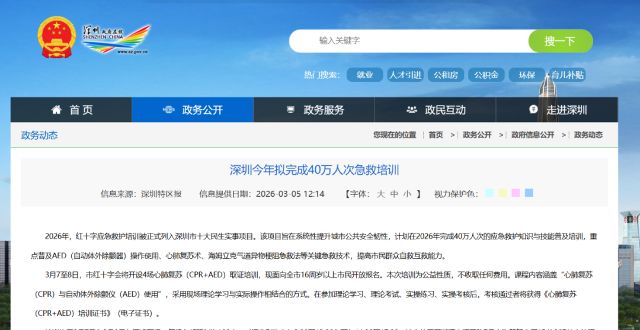Click the Shenzhen China rainbow logo
The width and height of the screenshot is (640, 330).
116,40
